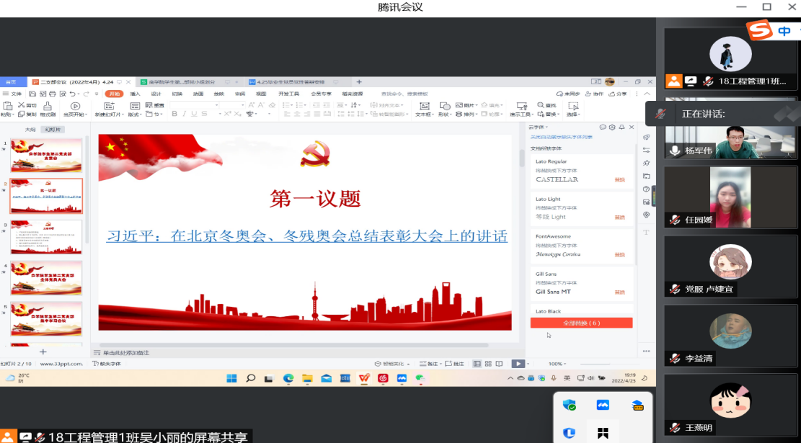Open the Mail app on the taskbar
801x443 pixels.
point(326,378)
